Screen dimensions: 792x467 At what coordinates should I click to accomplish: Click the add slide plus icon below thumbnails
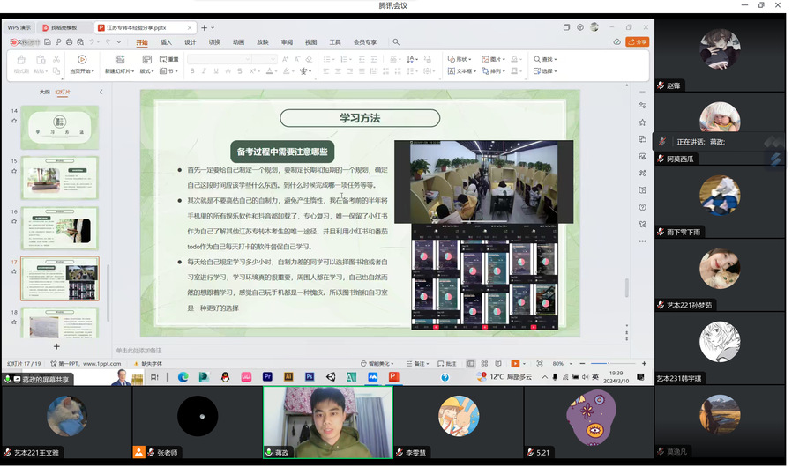pyautogui.click(x=56, y=346)
